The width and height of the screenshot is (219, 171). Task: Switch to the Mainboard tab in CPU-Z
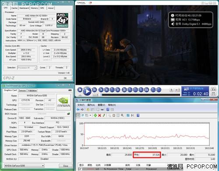tap(24, 8)
